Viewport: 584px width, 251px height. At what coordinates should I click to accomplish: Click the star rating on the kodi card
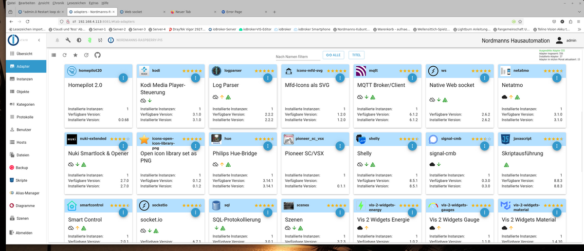pos(192,71)
